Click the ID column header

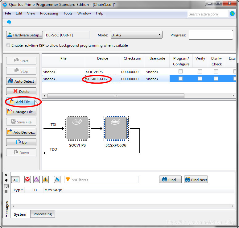[x=34, y=190]
